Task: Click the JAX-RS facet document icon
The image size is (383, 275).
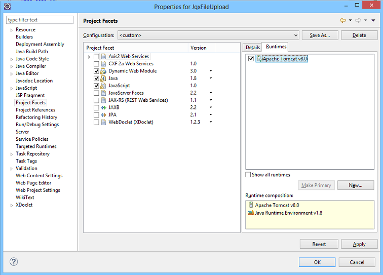Action: [x=103, y=100]
